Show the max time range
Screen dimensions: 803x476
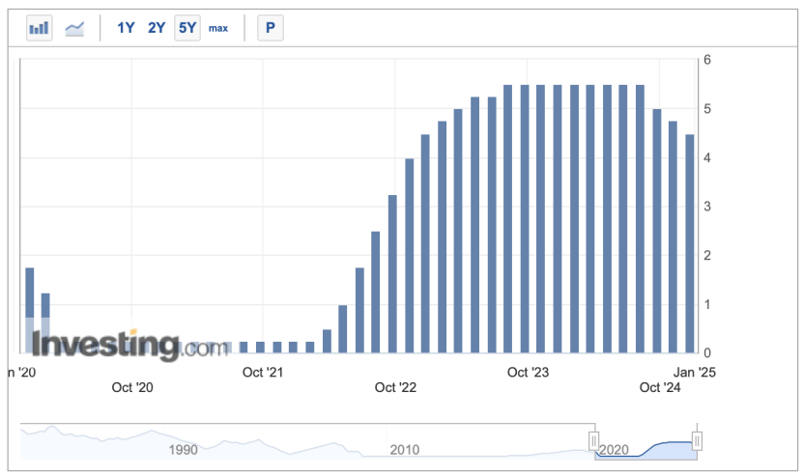[x=218, y=28]
